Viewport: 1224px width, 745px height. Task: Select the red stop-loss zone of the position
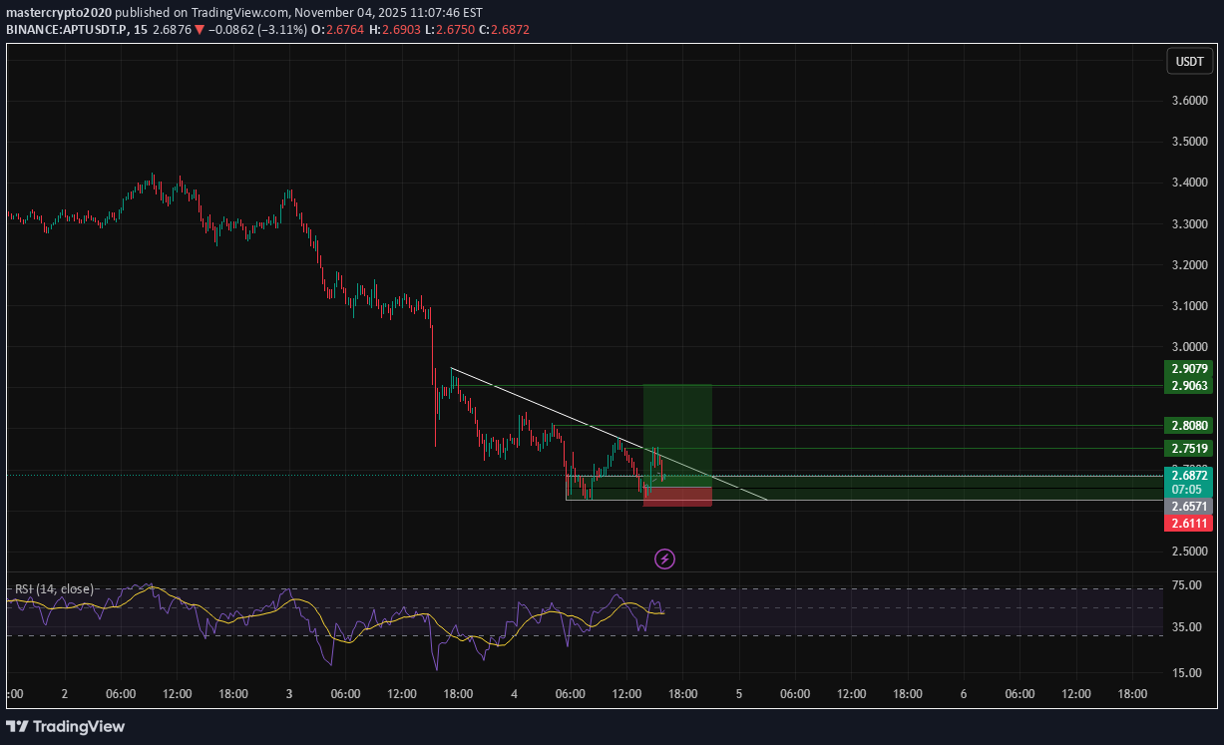[677, 497]
